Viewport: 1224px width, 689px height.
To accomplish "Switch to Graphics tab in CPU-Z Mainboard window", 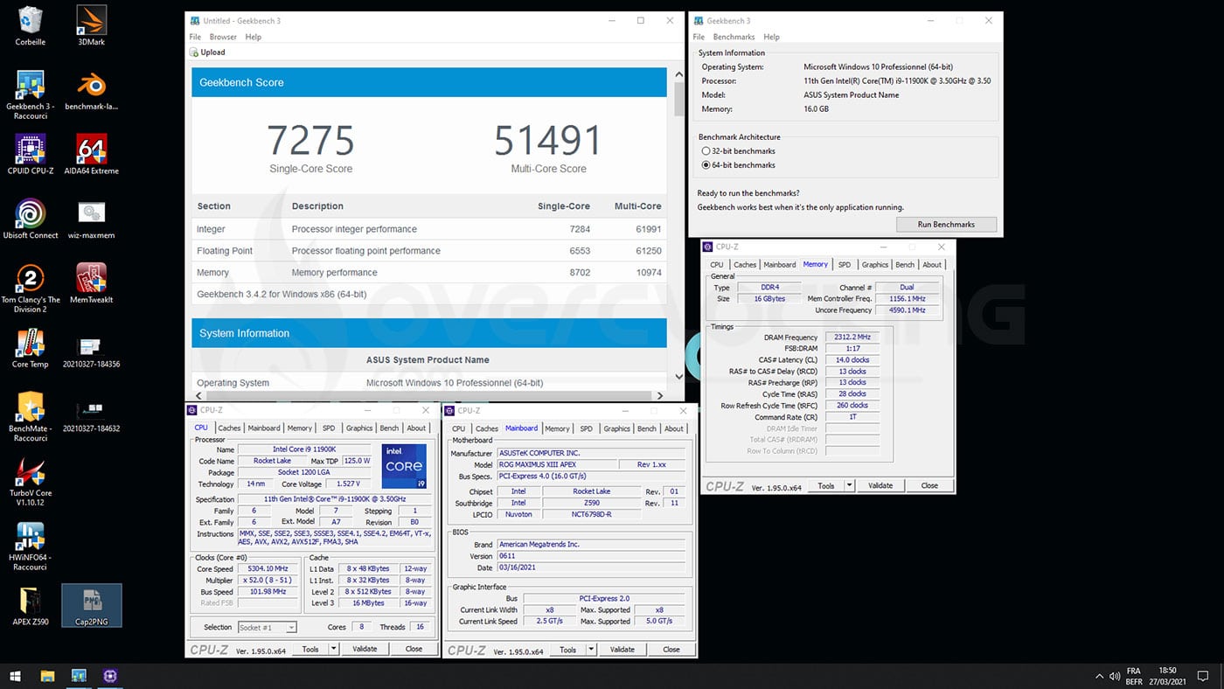I will tap(616, 428).
